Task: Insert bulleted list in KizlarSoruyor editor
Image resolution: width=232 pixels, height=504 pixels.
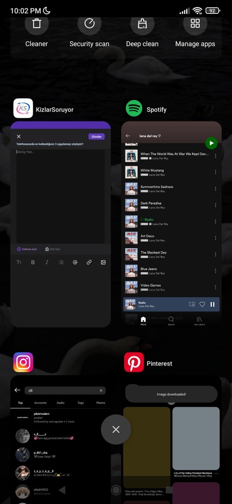Action: coord(61,262)
